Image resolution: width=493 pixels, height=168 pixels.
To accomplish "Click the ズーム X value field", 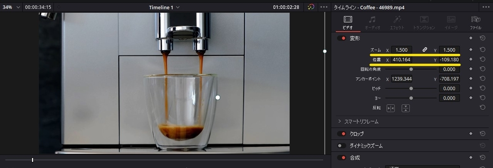I will (401, 50).
